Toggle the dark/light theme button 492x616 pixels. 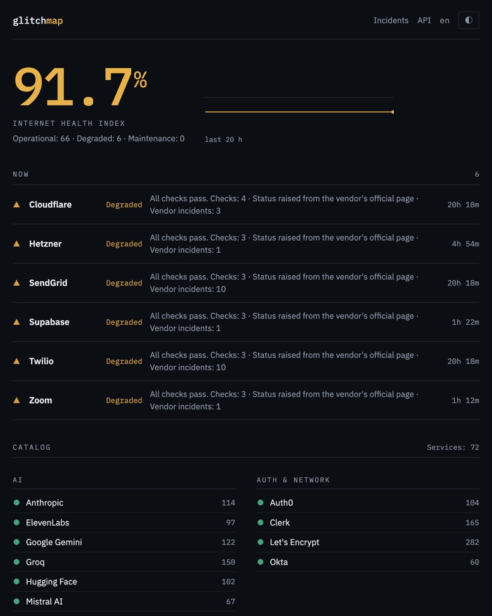[469, 20]
